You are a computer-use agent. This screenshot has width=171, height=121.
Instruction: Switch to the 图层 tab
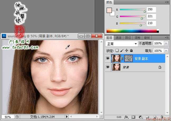pyautogui.click(x=109, y=38)
